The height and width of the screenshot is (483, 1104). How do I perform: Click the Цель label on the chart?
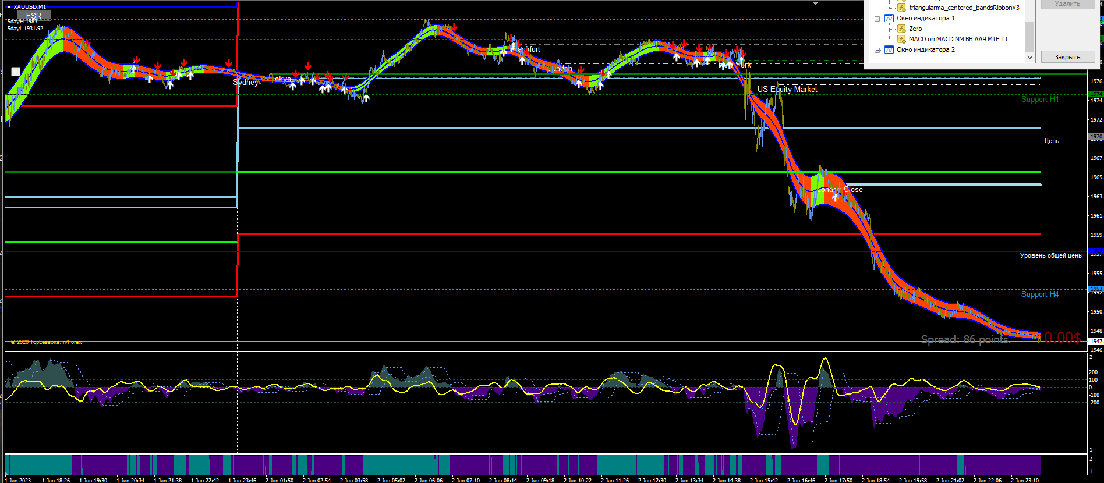pos(1052,141)
